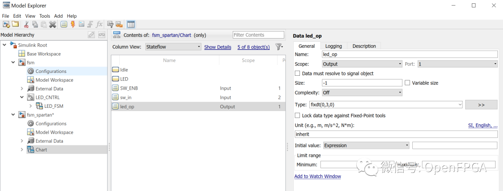Click the Show Details toolbar icon with orange boxes
503x191 pixels.
(x=119, y=24)
